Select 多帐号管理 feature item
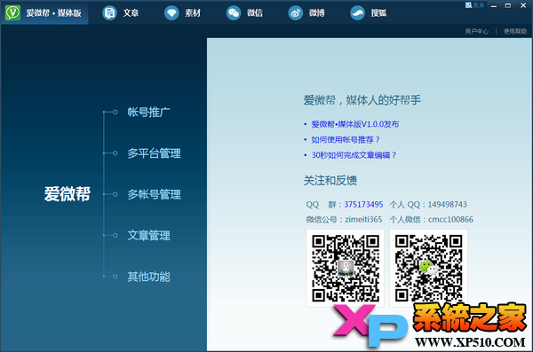533x352 pixels. 154,194
